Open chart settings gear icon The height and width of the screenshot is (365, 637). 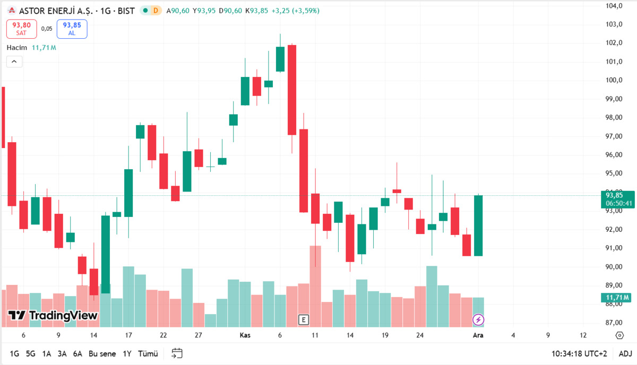coord(619,335)
